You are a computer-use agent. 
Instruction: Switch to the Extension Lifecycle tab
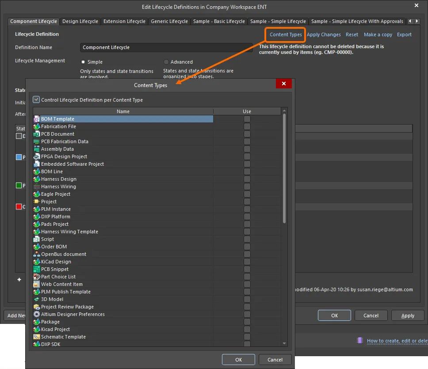[125, 21]
